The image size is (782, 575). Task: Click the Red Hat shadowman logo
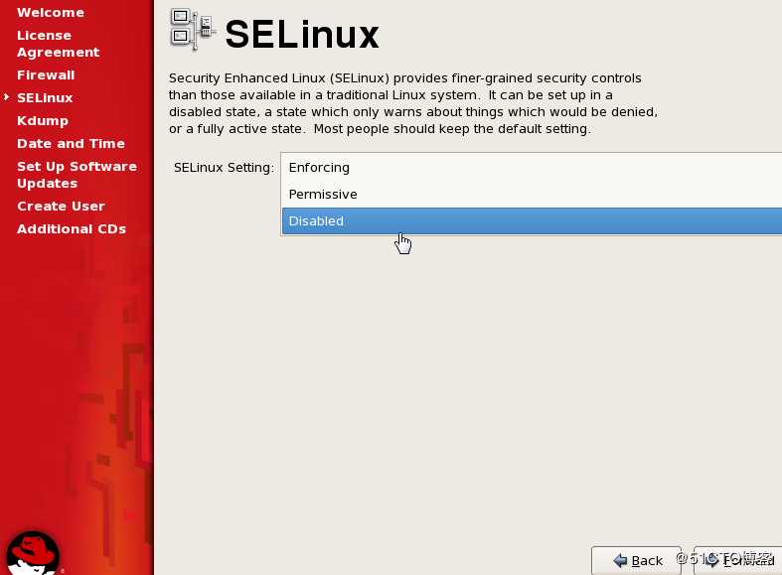point(33,552)
